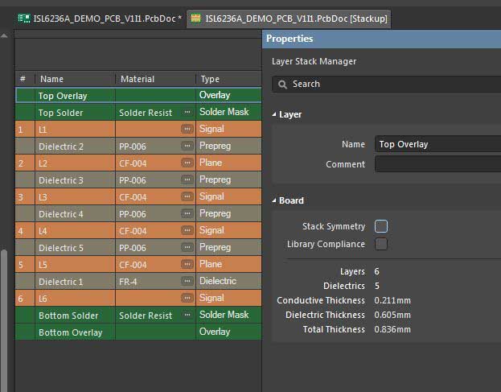The width and height of the screenshot is (501, 392).
Task: Open material picker for Top Solder row
Action: [187, 113]
